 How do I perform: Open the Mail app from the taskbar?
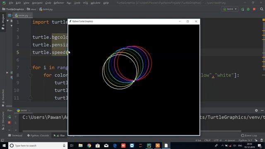(106, 145)
